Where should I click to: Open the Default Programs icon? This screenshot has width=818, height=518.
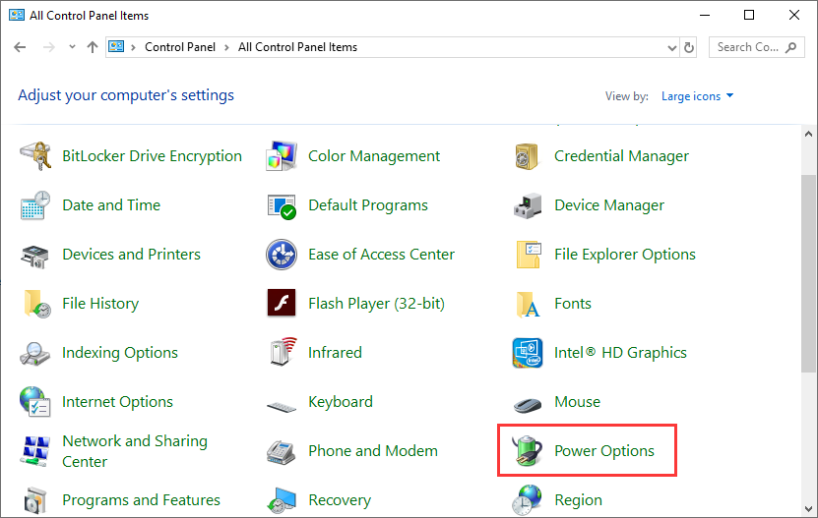[282, 206]
